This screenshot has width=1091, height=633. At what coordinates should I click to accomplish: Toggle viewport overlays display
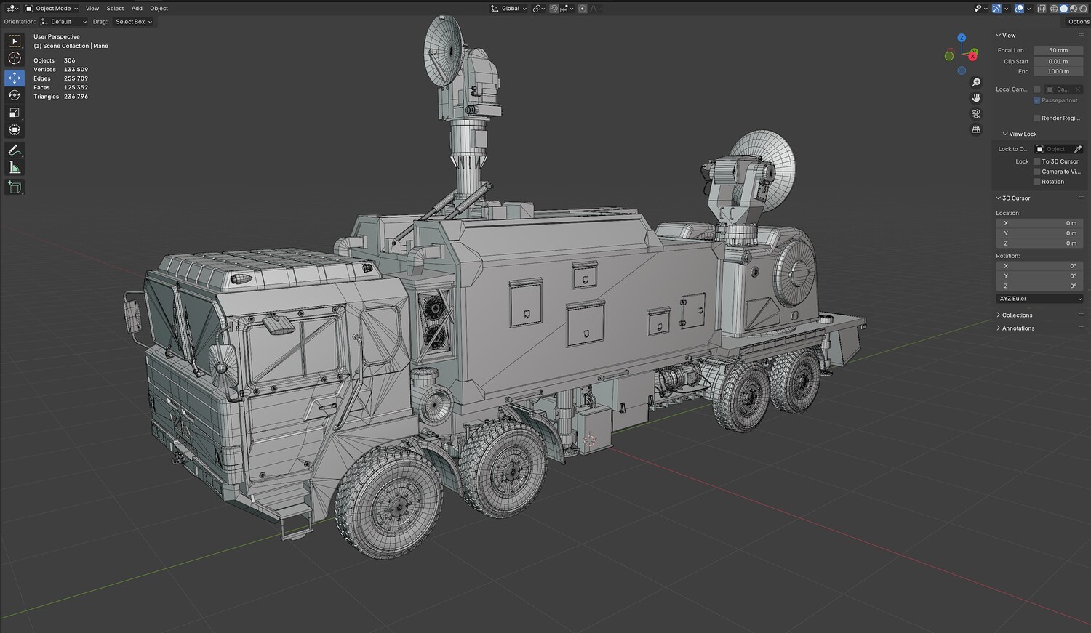[1019, 9]
